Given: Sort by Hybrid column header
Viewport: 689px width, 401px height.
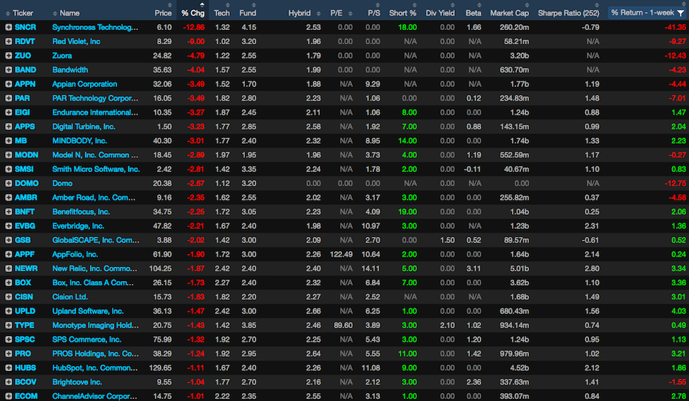Looking at the screenshot, I should point(300,13).
